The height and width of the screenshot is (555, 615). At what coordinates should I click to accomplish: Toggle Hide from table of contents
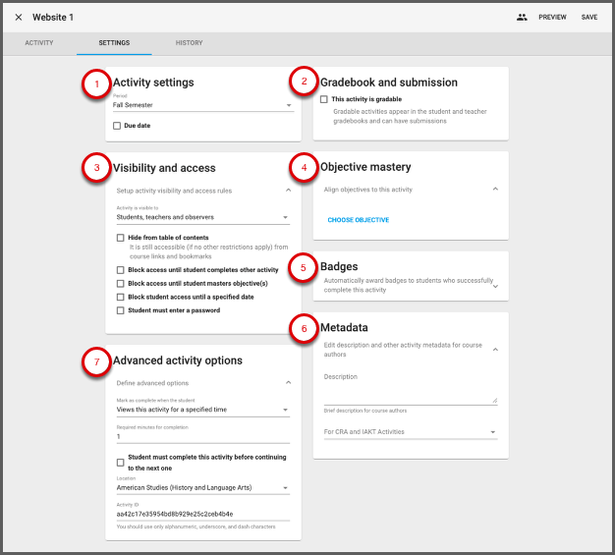point(120,238)
